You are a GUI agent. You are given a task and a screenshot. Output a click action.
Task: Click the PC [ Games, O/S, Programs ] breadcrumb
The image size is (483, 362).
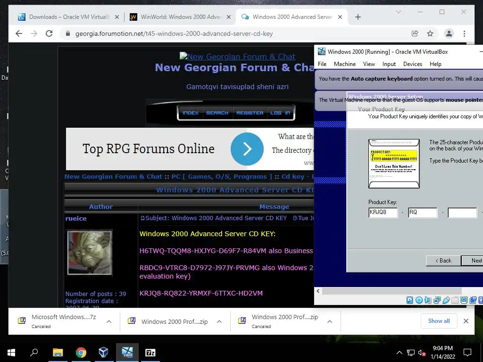point(222,177)
